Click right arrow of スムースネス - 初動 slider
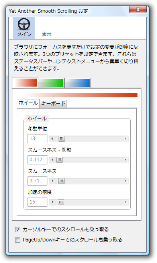This screenshot has height=263, width=157. point(125,160)
